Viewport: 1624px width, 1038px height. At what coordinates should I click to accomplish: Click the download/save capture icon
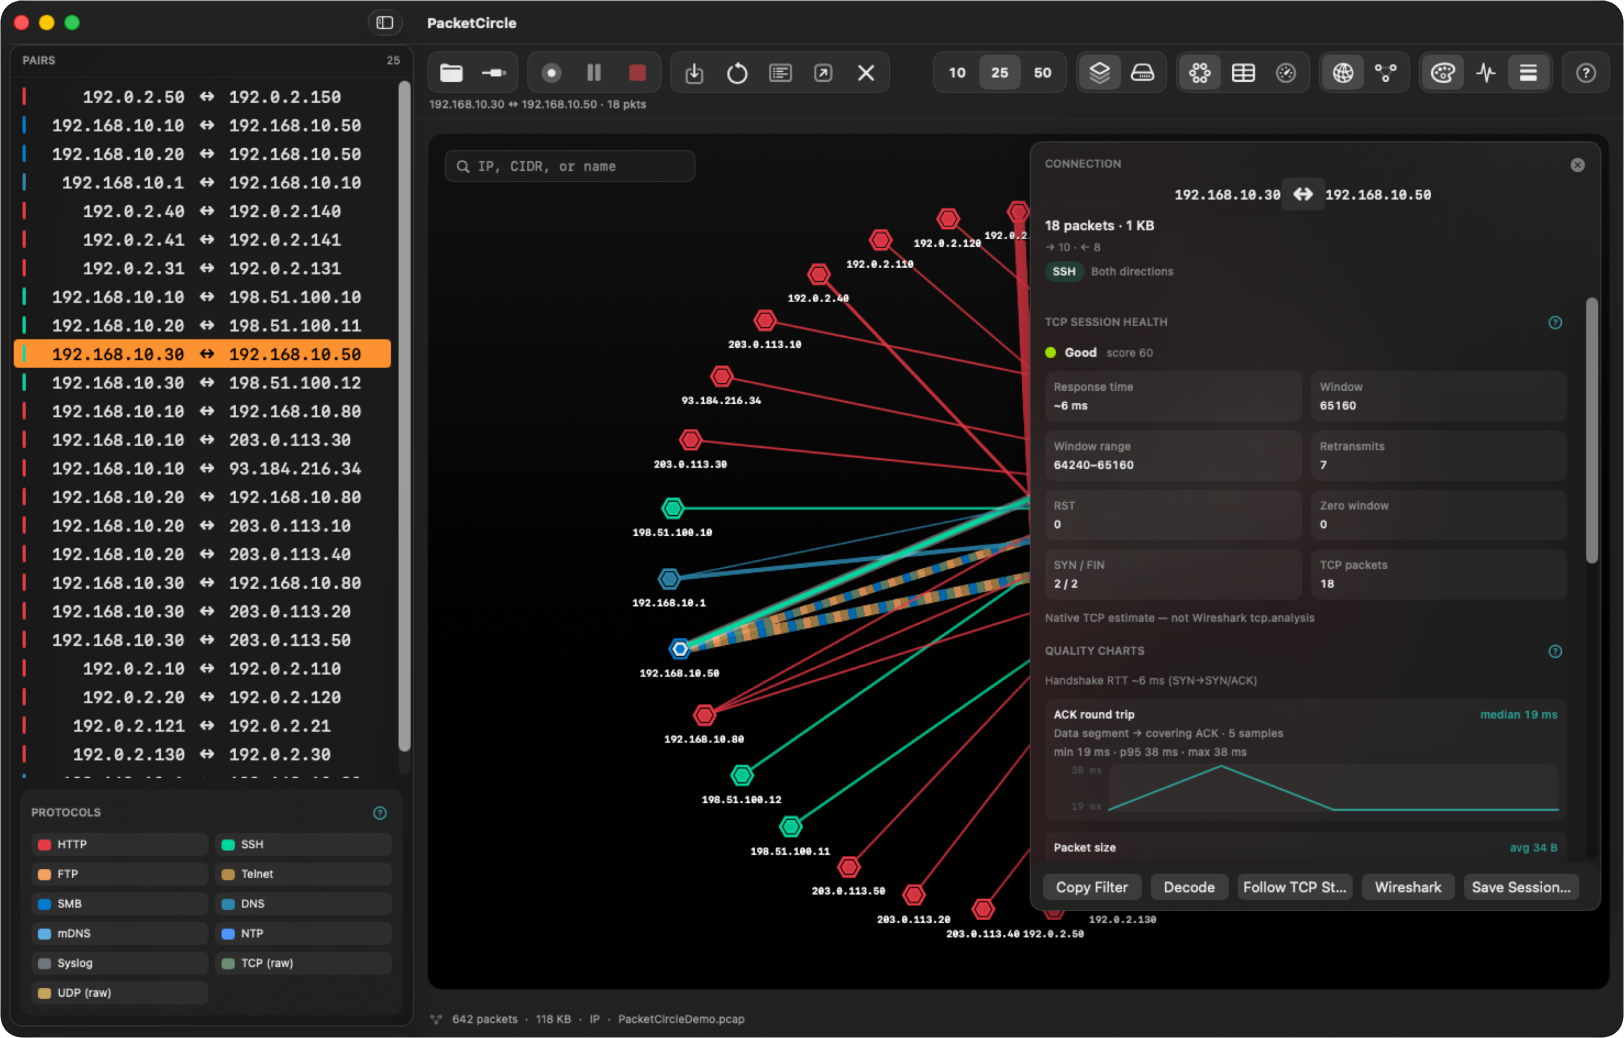pos(694,73)
